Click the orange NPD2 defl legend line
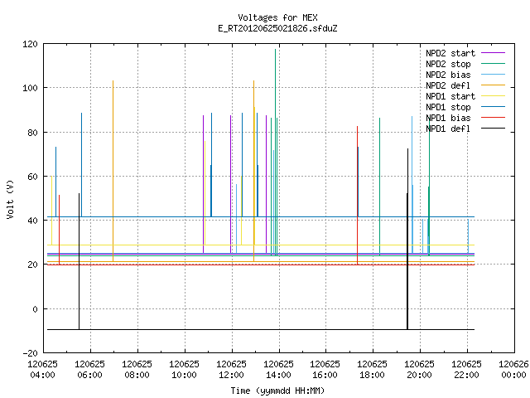The width and height of the screenshot is (530, 398). pyautogui.click(x=494, y=85)
